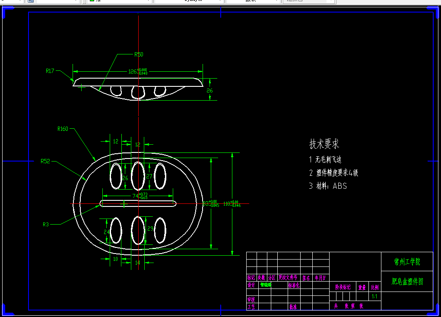Select the 更改文件号 title block cell
The height and width of the screenshot is (317, 441).
288,278
